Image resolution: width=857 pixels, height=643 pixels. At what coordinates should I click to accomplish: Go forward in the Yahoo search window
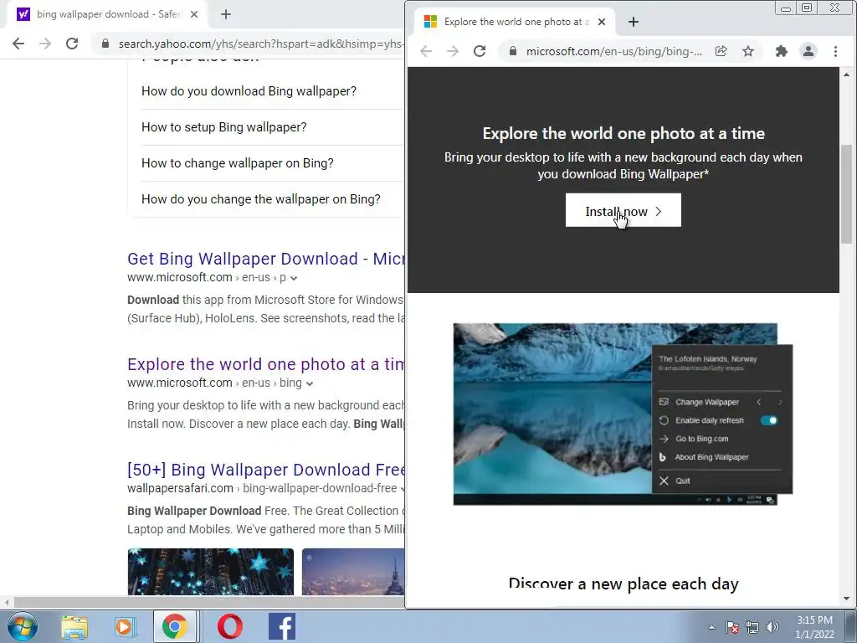[45, 44]
